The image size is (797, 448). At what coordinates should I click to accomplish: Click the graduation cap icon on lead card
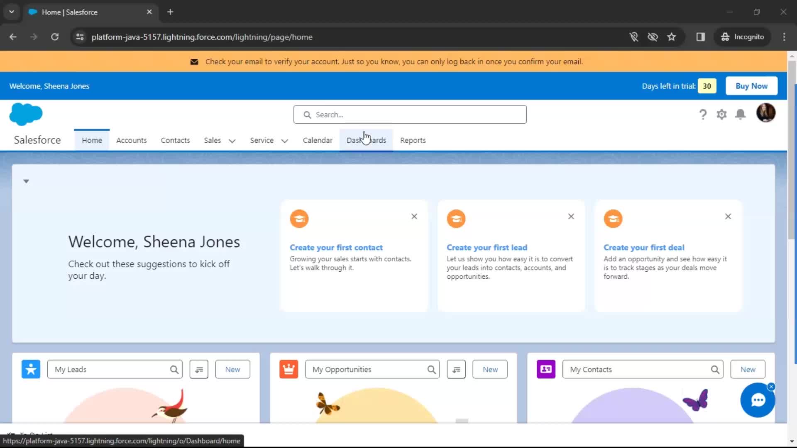click(456, 219)
